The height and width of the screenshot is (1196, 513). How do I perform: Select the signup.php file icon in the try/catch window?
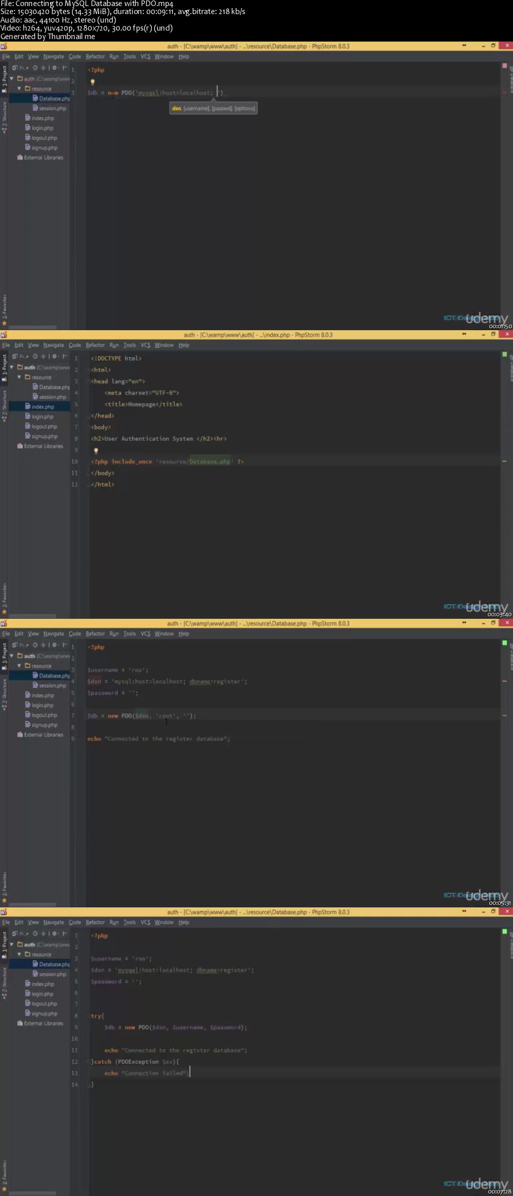pyautogui.click(x=28, y=1013)
